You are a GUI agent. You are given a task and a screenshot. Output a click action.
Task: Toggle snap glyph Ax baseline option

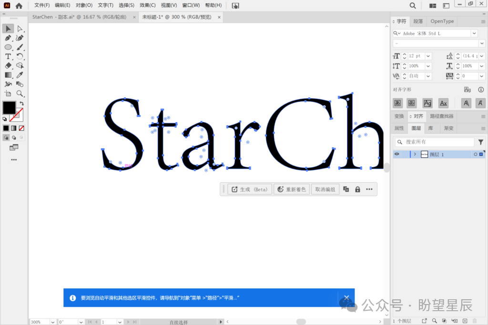pos(443,103)
